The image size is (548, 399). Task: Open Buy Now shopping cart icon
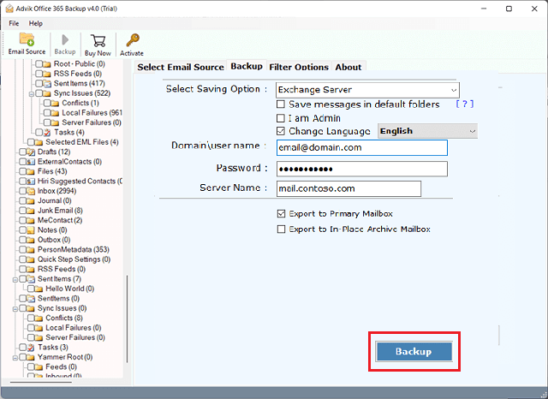coord(98,40)
